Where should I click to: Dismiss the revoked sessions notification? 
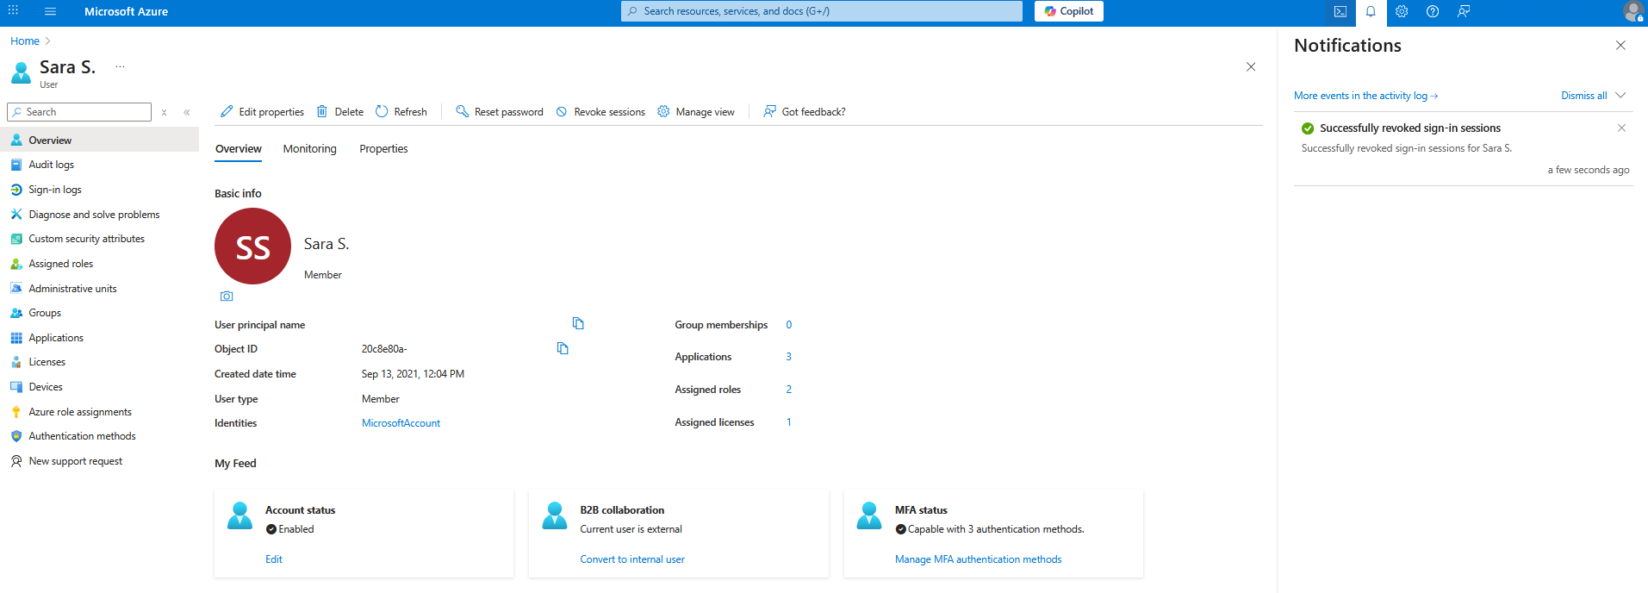coord(1621,128)
